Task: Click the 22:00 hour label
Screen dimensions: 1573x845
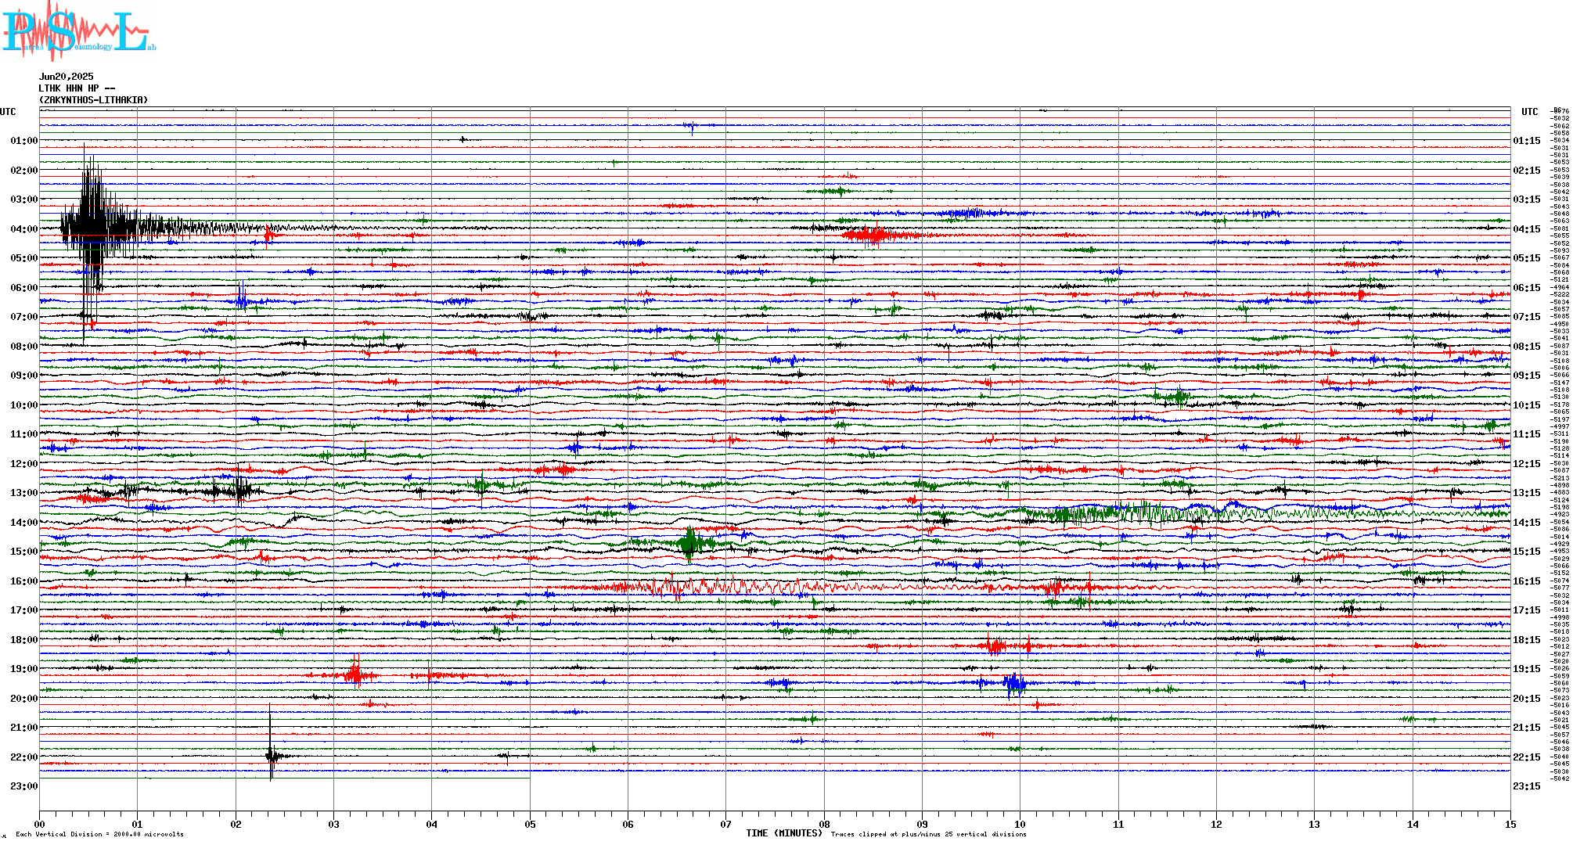Action: [x=24, y=757]
